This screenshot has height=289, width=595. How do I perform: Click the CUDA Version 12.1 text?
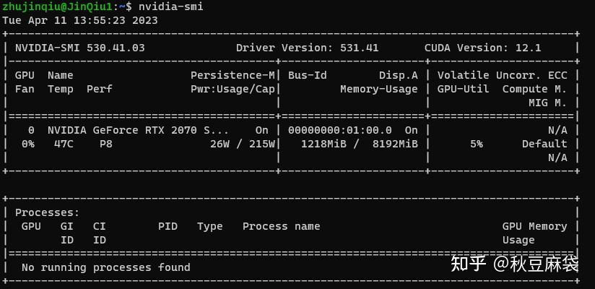click(x=482, y=48)
